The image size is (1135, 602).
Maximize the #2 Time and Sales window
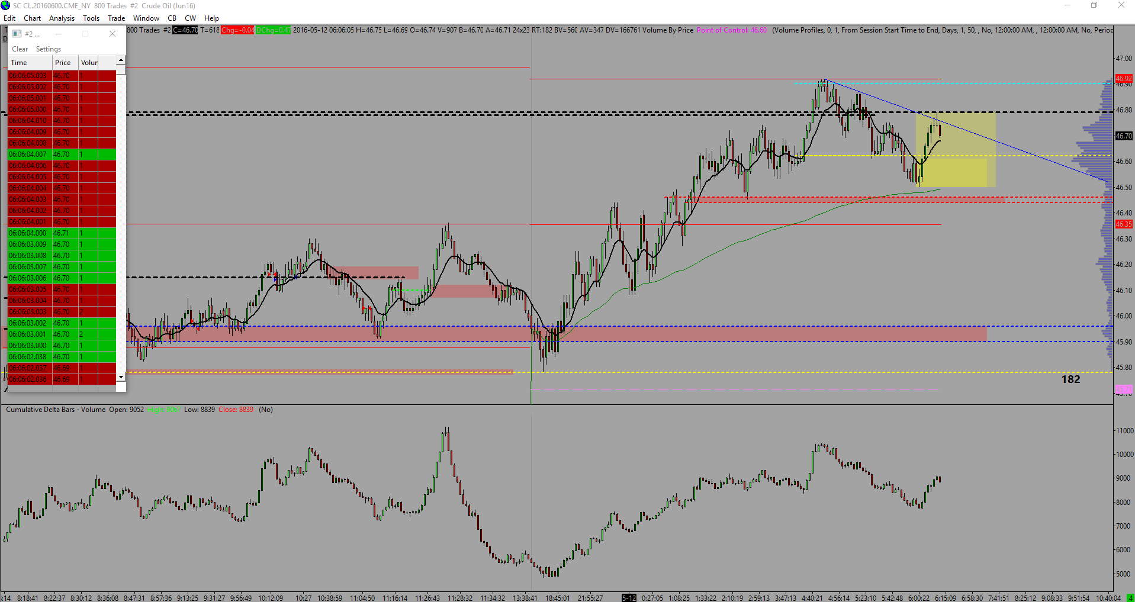tap(85, 34)
